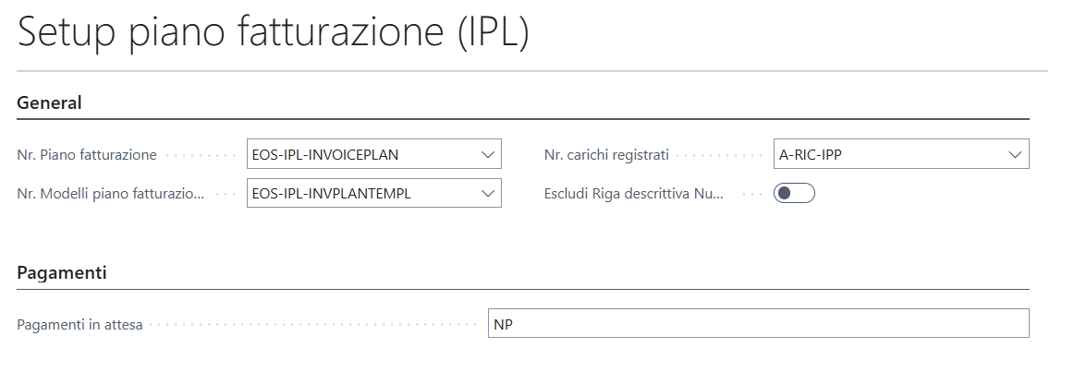Collapse the General section header
Image resolution: width=1074 pixels, height=384 pixels.
[50, 102]
